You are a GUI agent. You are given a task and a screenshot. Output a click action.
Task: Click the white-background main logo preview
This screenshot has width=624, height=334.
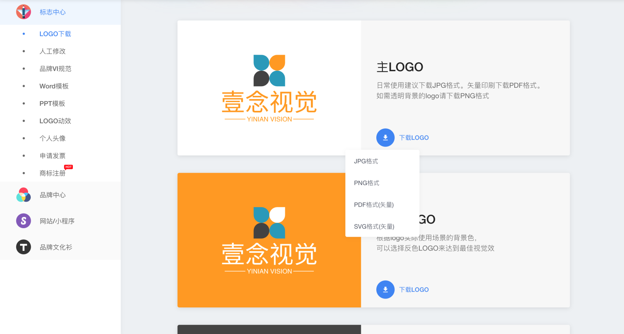click(x=269, y=88)
